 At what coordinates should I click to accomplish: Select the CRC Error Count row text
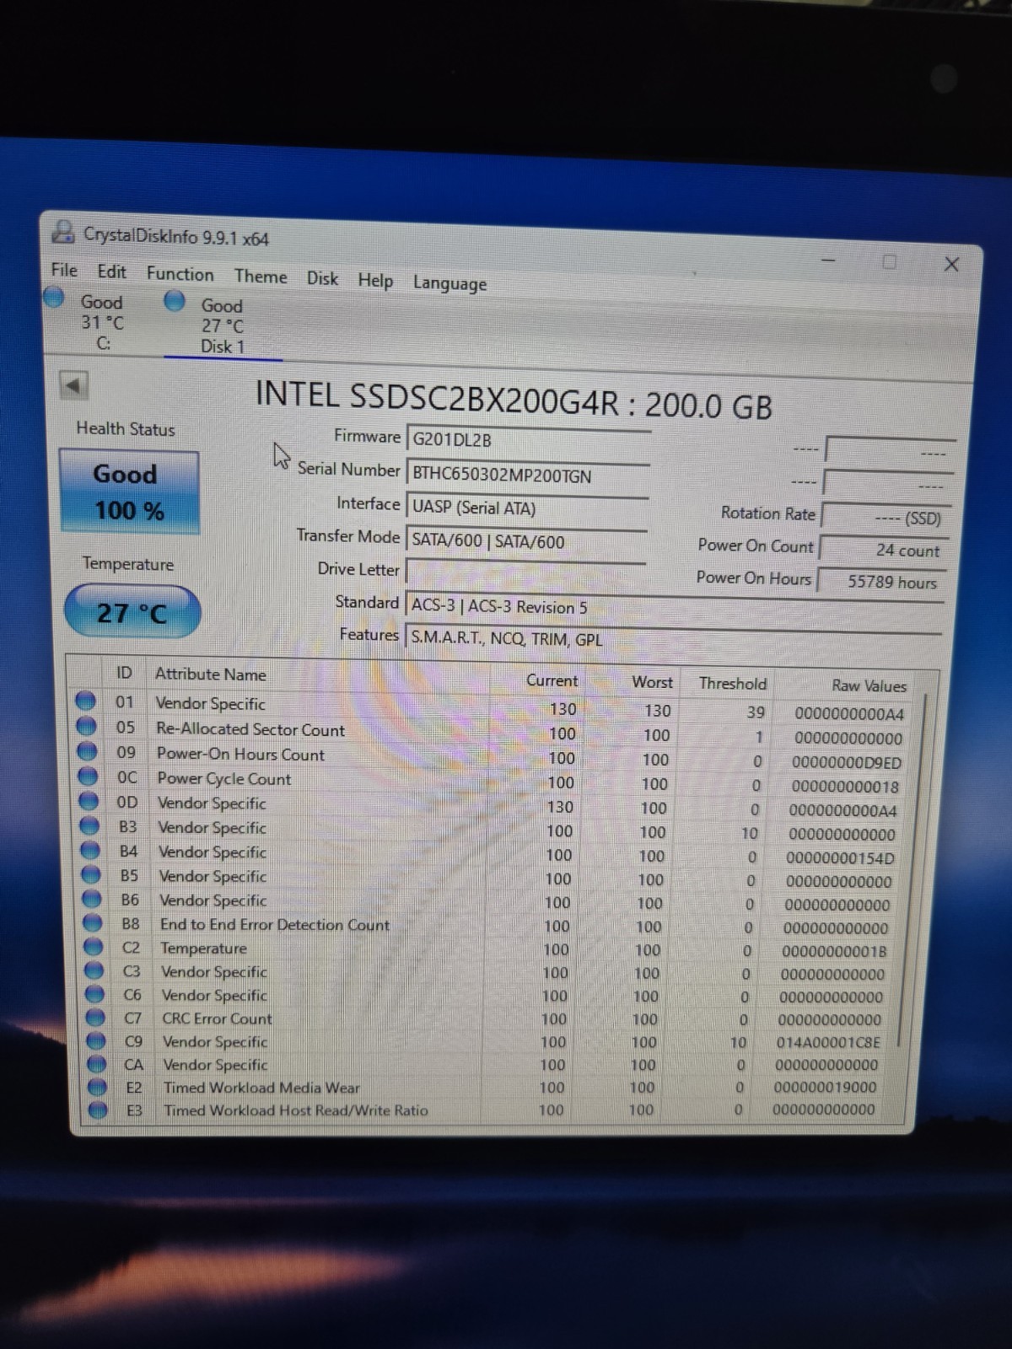[217, 1018]
